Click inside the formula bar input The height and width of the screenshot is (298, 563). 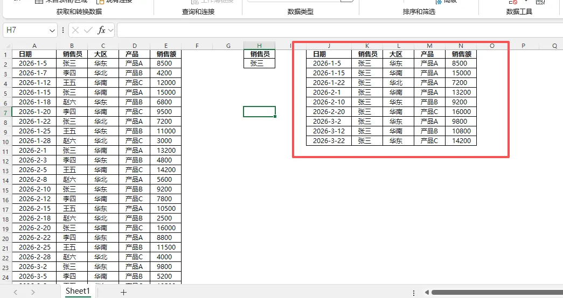[339, 30]
